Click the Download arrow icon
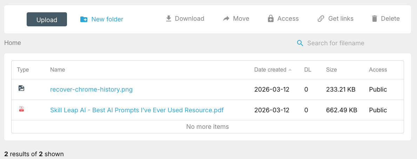The width and height of the screenshot is (417, 159). coord(169,19)
